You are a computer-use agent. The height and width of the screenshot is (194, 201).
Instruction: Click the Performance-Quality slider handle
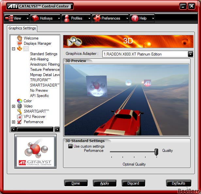click(x=157, y=152)
